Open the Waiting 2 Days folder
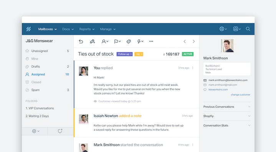Screen dimensions: 276x152 pos(37,116)
